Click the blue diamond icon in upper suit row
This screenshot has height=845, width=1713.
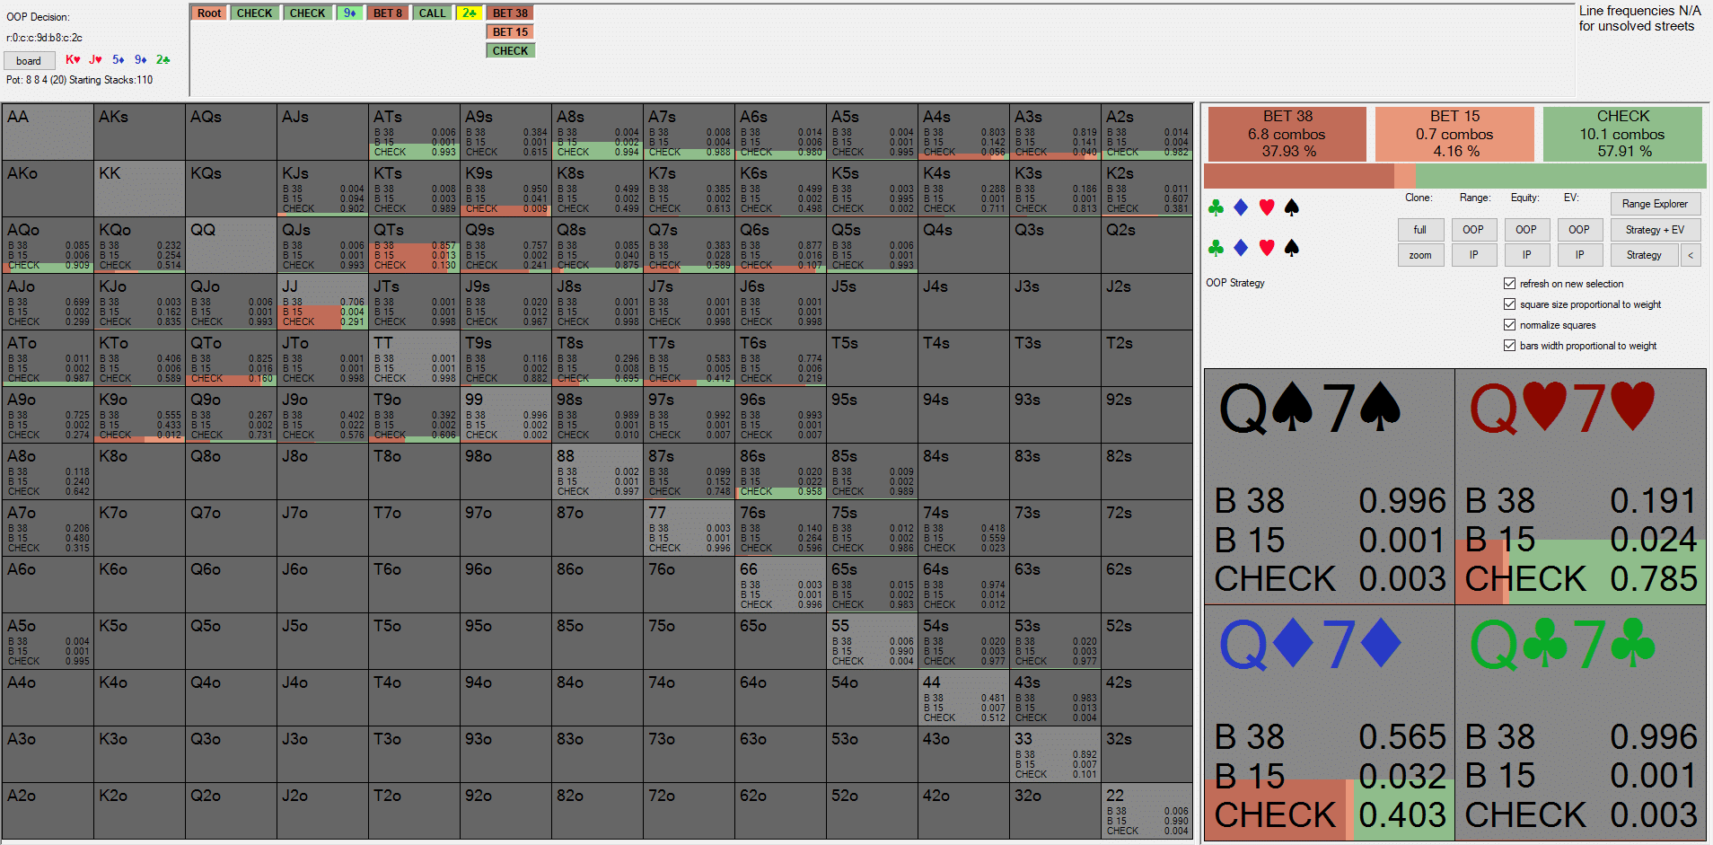pos(1241,208)
